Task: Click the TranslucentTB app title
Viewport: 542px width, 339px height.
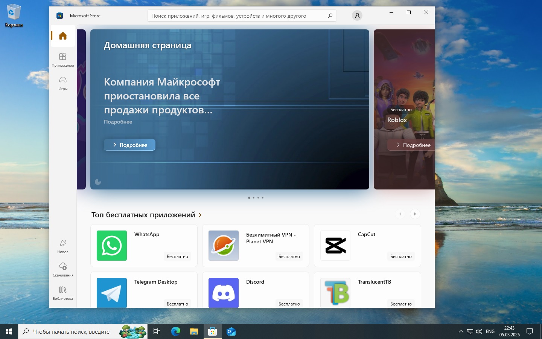Action: (375, 282)
